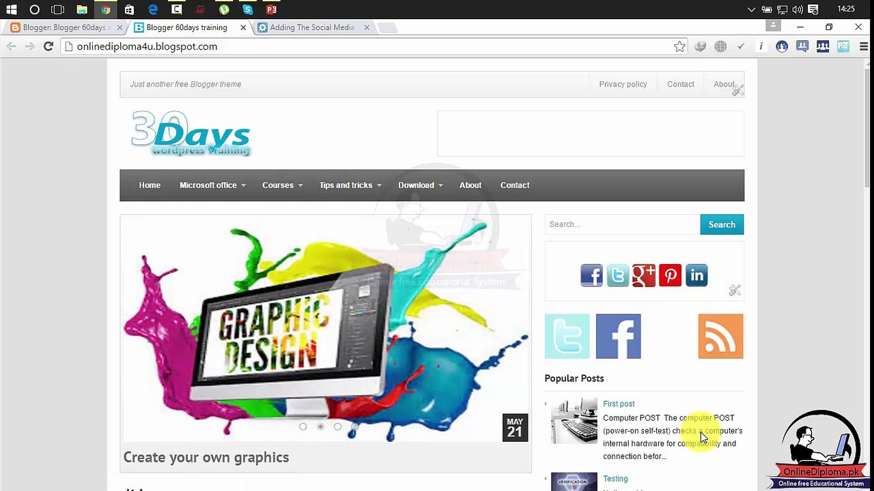Select the first slider dot

coord(303,427)
